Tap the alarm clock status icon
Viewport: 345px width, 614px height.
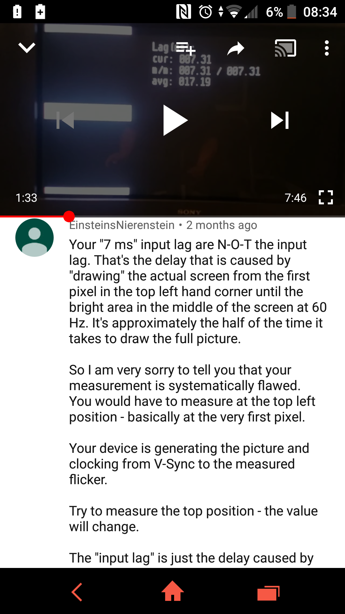pyautogui.click(x=205, y=12)
